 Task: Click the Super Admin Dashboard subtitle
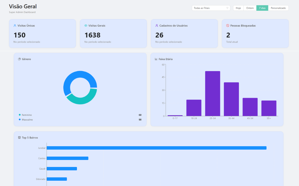(22, 12)
